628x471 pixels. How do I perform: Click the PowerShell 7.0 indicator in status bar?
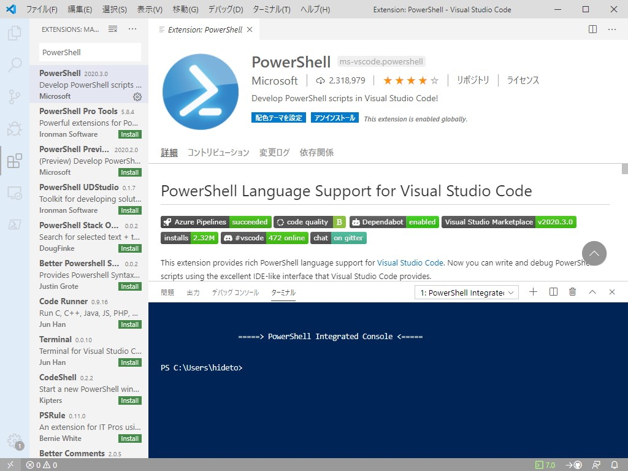545,465
